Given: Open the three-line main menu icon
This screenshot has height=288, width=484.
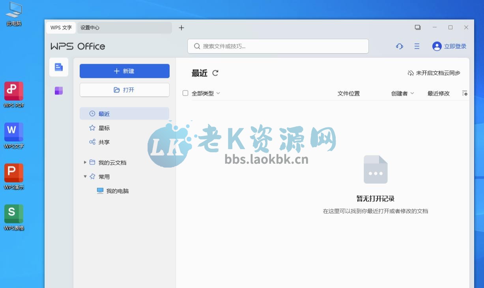Looking at the screenshot, I should (417, 46).
